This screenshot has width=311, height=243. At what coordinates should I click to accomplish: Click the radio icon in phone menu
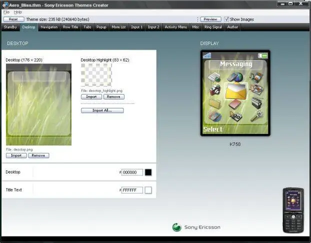click(x=257, y=103)
